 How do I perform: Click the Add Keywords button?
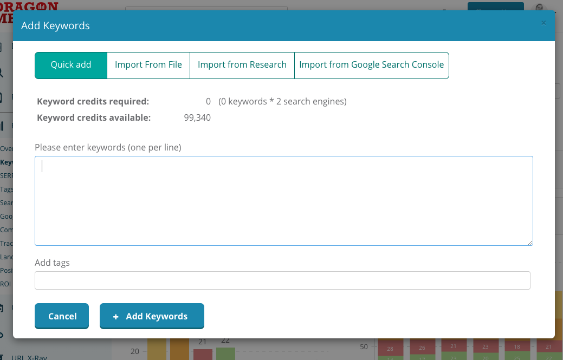(x=152, y=316)
